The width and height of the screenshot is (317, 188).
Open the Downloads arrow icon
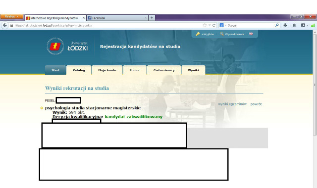click(285, 25)
